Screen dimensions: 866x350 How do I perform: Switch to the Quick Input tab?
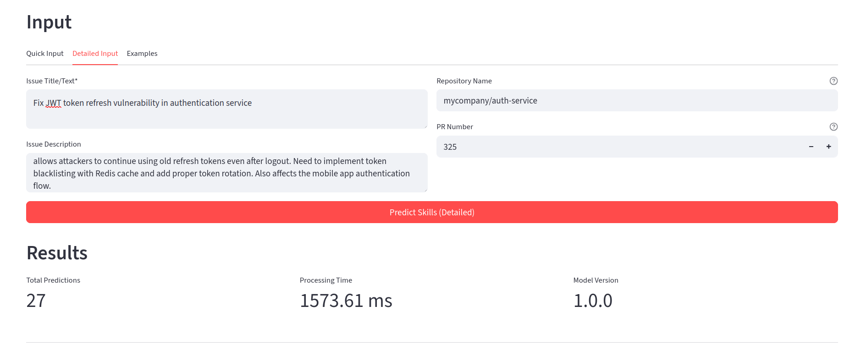coord(45,54)
